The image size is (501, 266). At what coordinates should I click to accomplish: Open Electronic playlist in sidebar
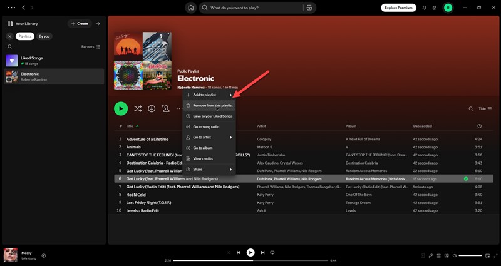[54, 76]
